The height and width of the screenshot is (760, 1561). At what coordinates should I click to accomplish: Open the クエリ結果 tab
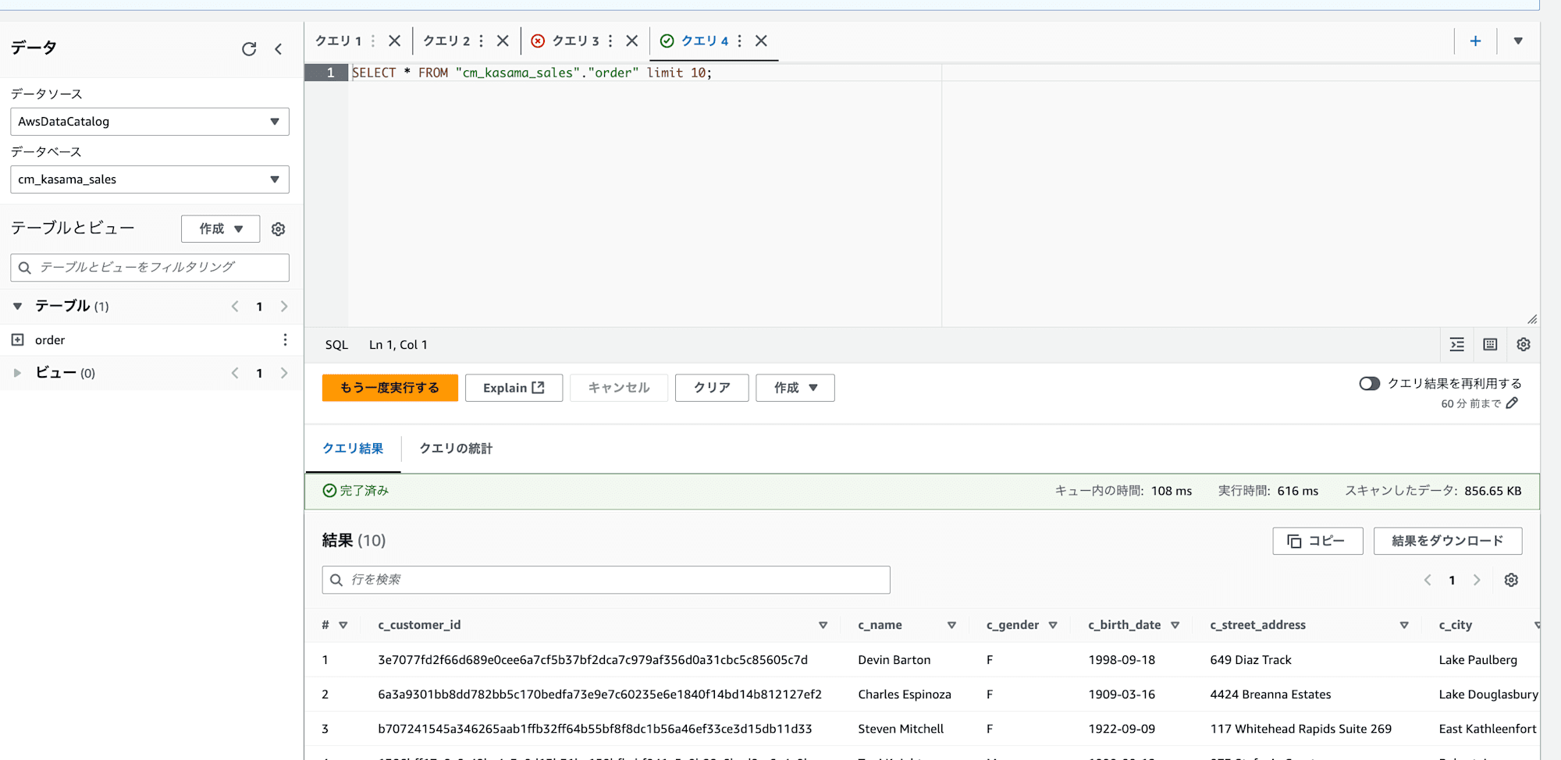(353, 449)
